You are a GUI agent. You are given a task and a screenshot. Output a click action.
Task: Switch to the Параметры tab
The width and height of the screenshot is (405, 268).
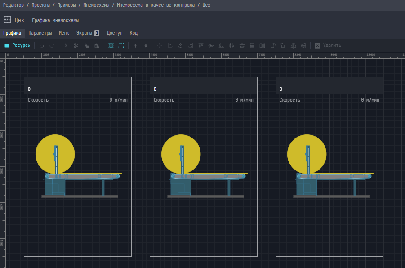[40, 33]
